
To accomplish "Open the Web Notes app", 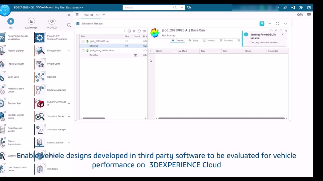I will click(40, 169).
